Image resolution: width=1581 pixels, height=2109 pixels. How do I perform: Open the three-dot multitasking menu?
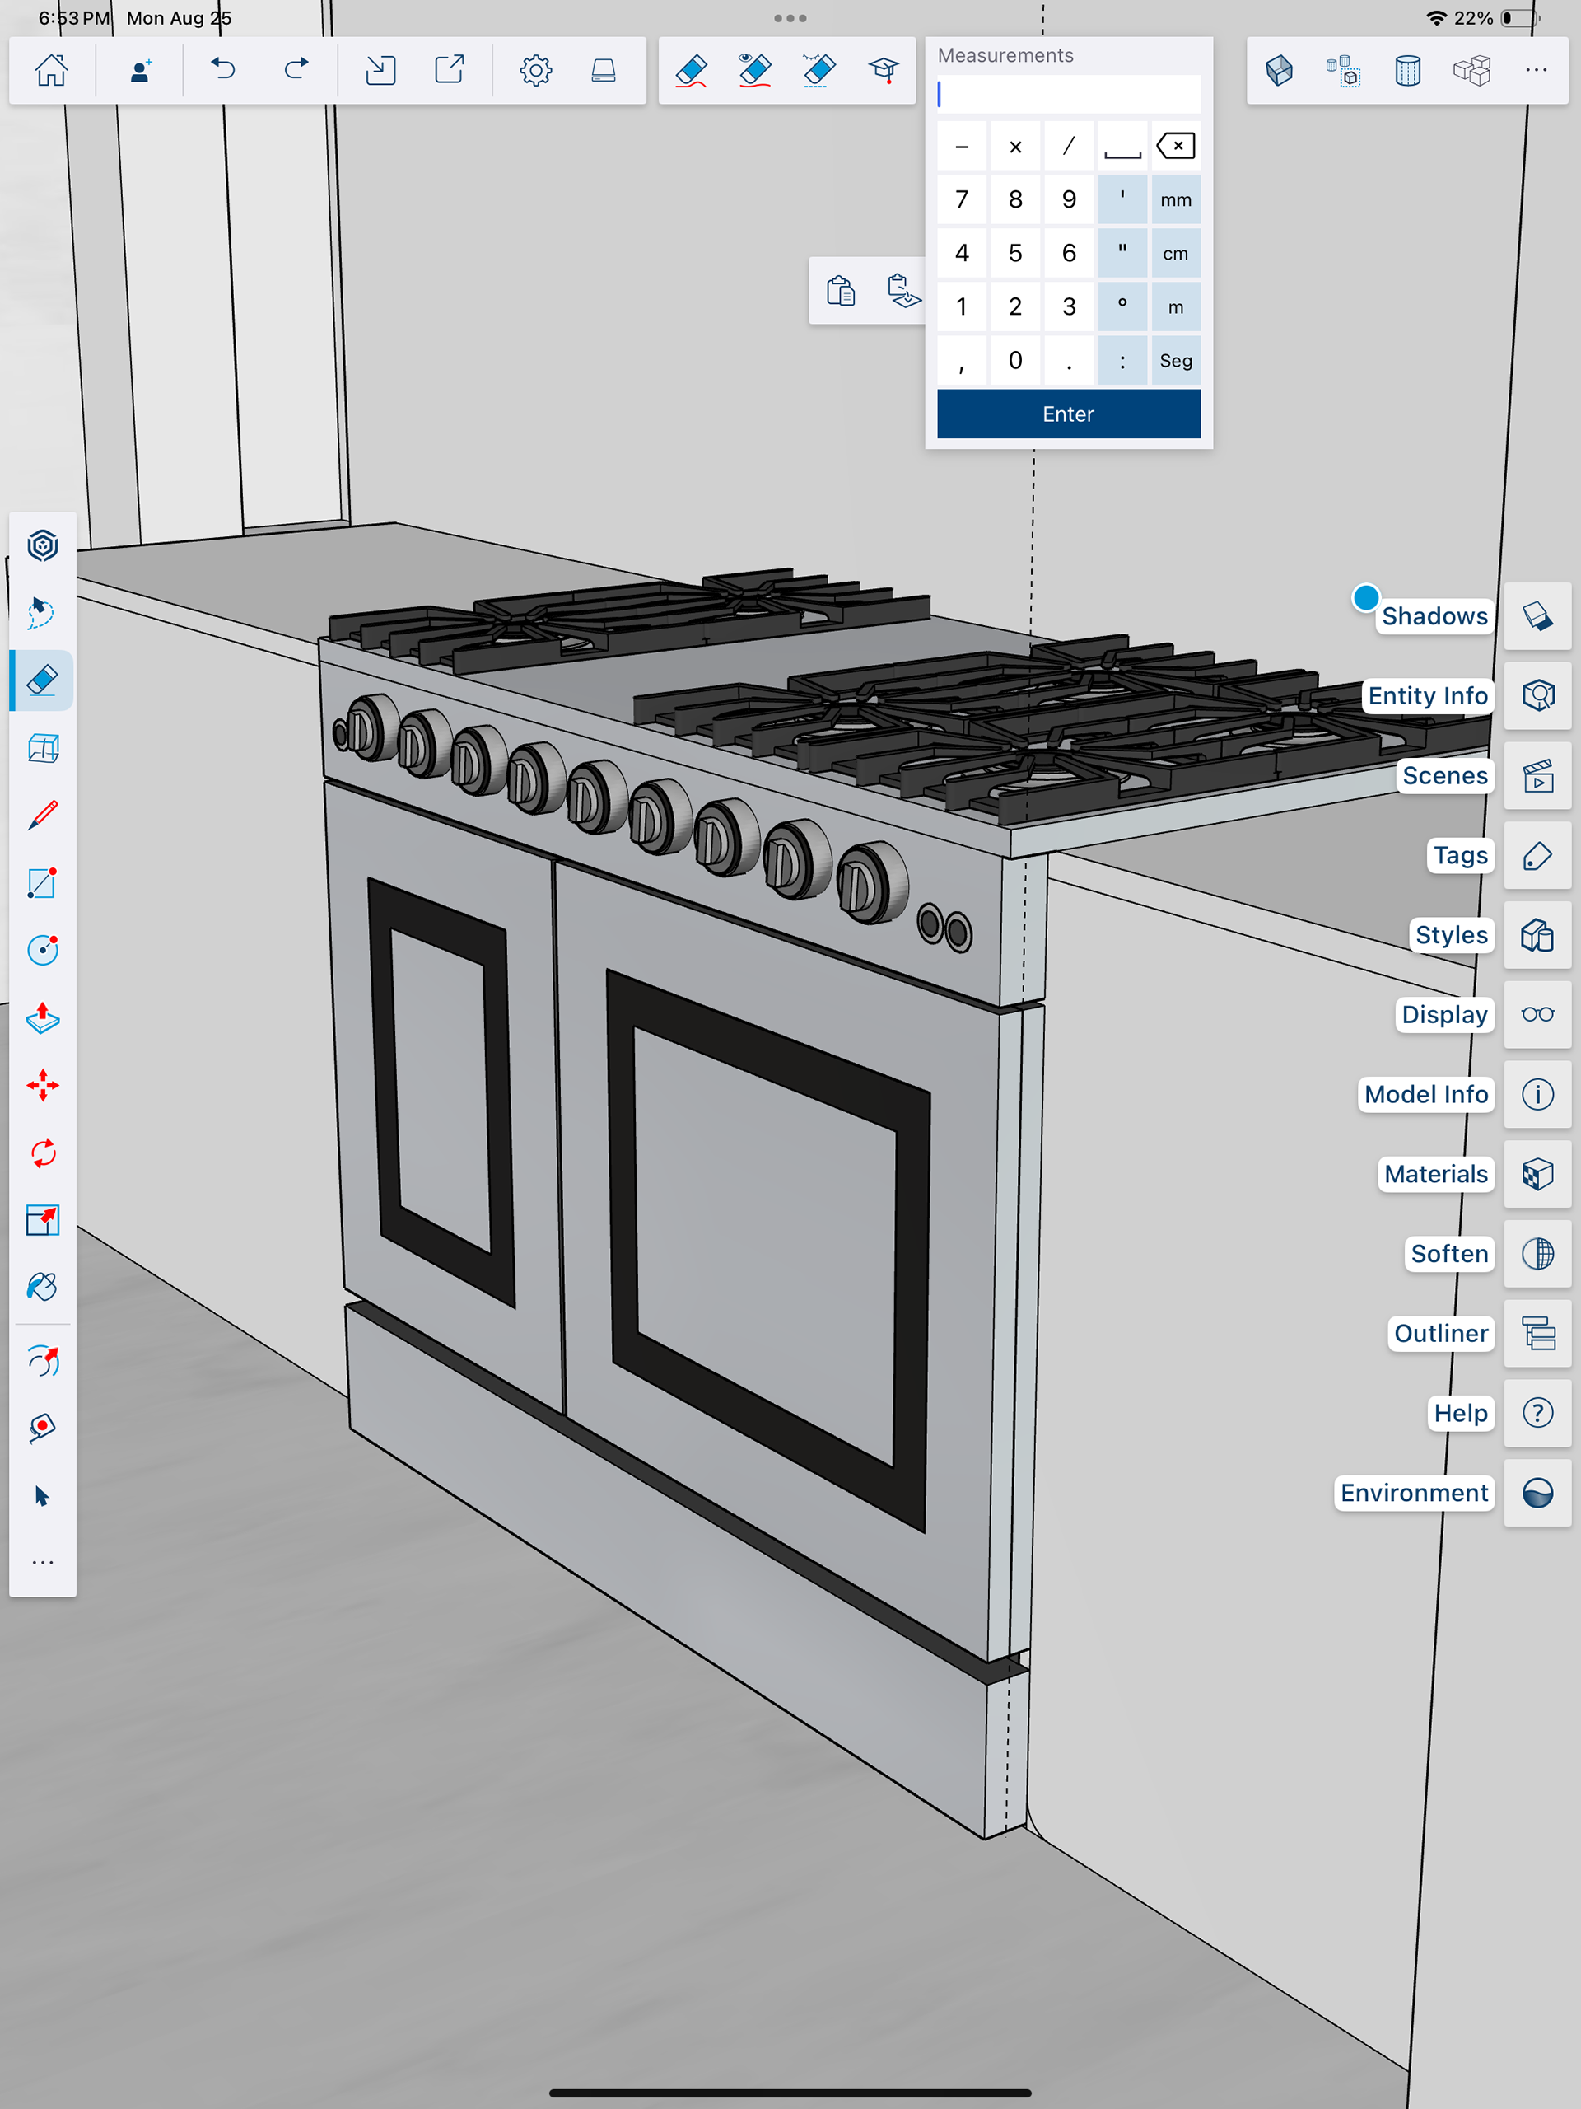790,18
